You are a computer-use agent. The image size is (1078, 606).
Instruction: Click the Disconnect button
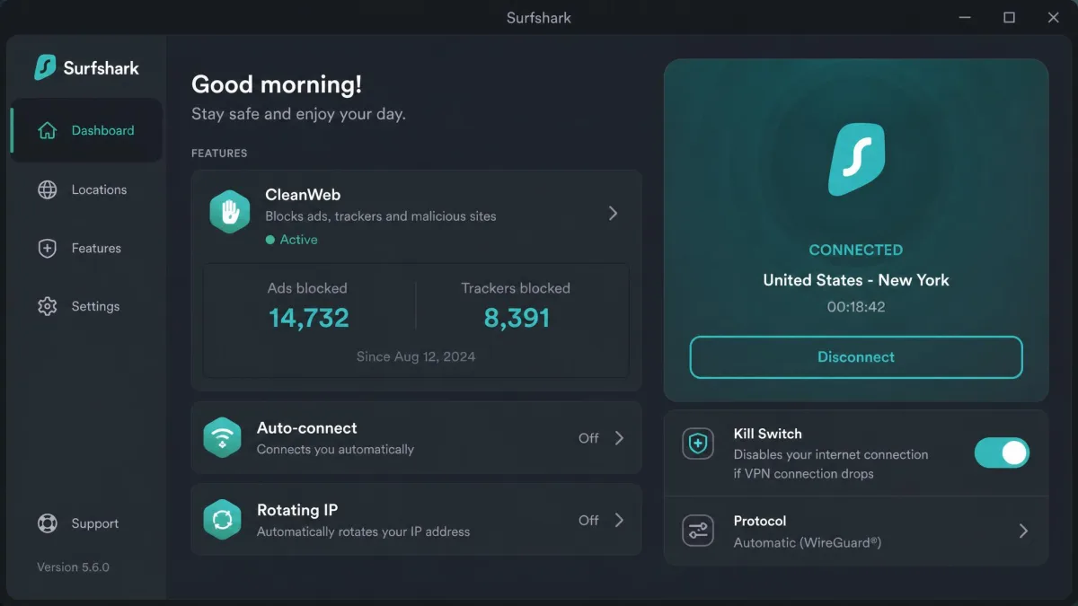(856, 357)
